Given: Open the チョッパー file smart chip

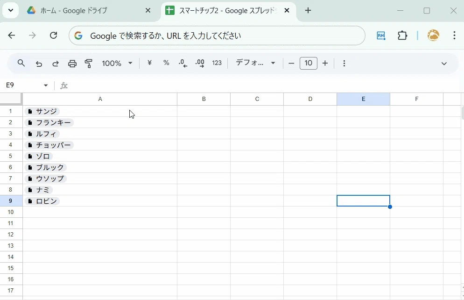Looking at the screenshot, I should click(x=49, y=145).
